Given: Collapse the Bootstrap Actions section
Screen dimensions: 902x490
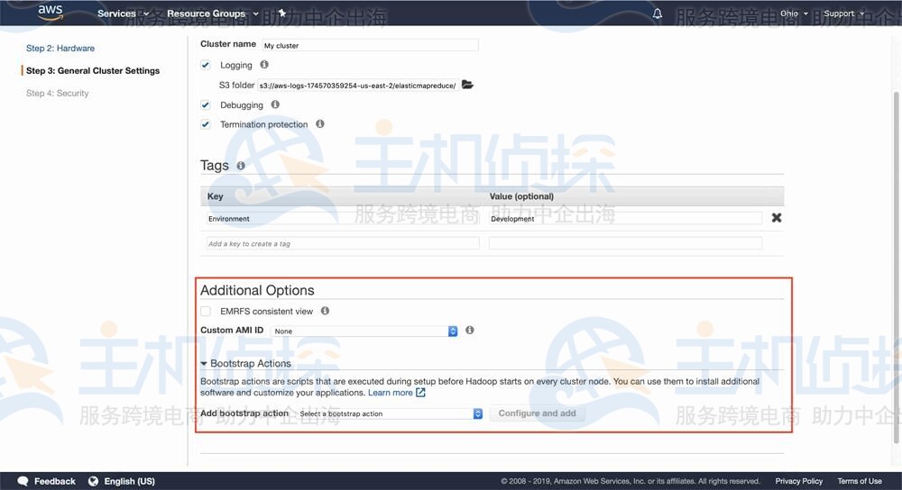Looking at the screenshot, I should 245,363.
